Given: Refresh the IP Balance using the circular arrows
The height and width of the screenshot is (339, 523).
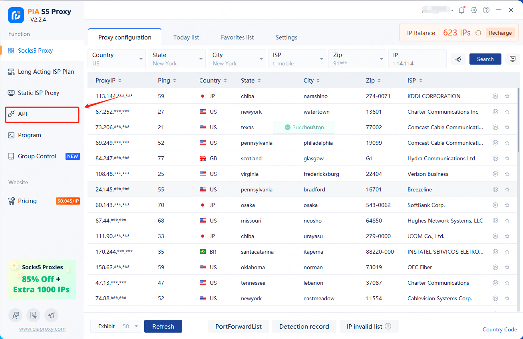Looking at the screenshot, I should [x=478, y=33].
